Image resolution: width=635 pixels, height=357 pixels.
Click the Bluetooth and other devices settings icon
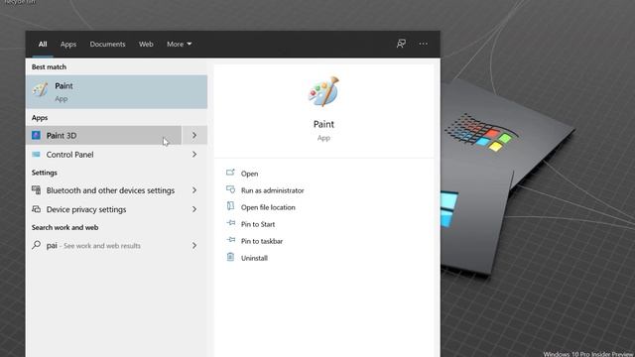coord(36,189)
